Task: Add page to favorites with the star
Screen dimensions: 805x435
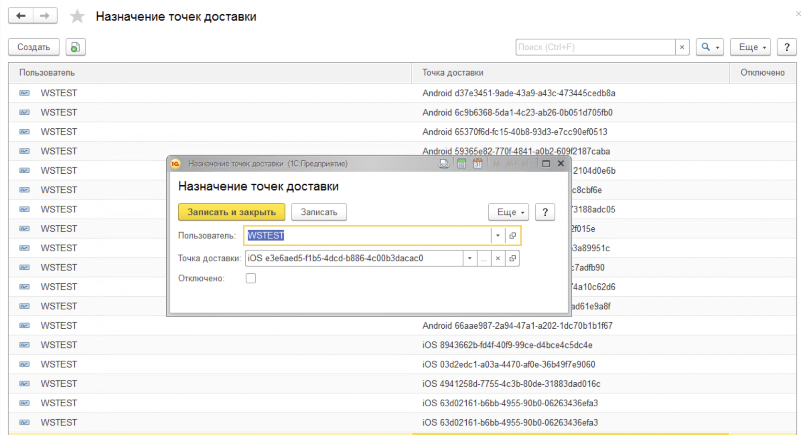Action: point(77,16)
